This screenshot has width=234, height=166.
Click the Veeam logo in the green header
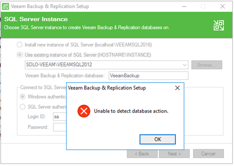(x=219, y=25)
